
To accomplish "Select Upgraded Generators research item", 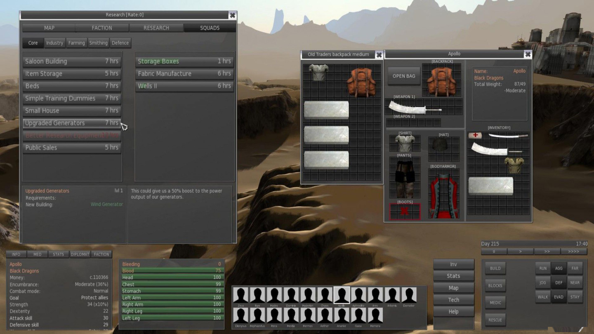I will coord(72,123).
